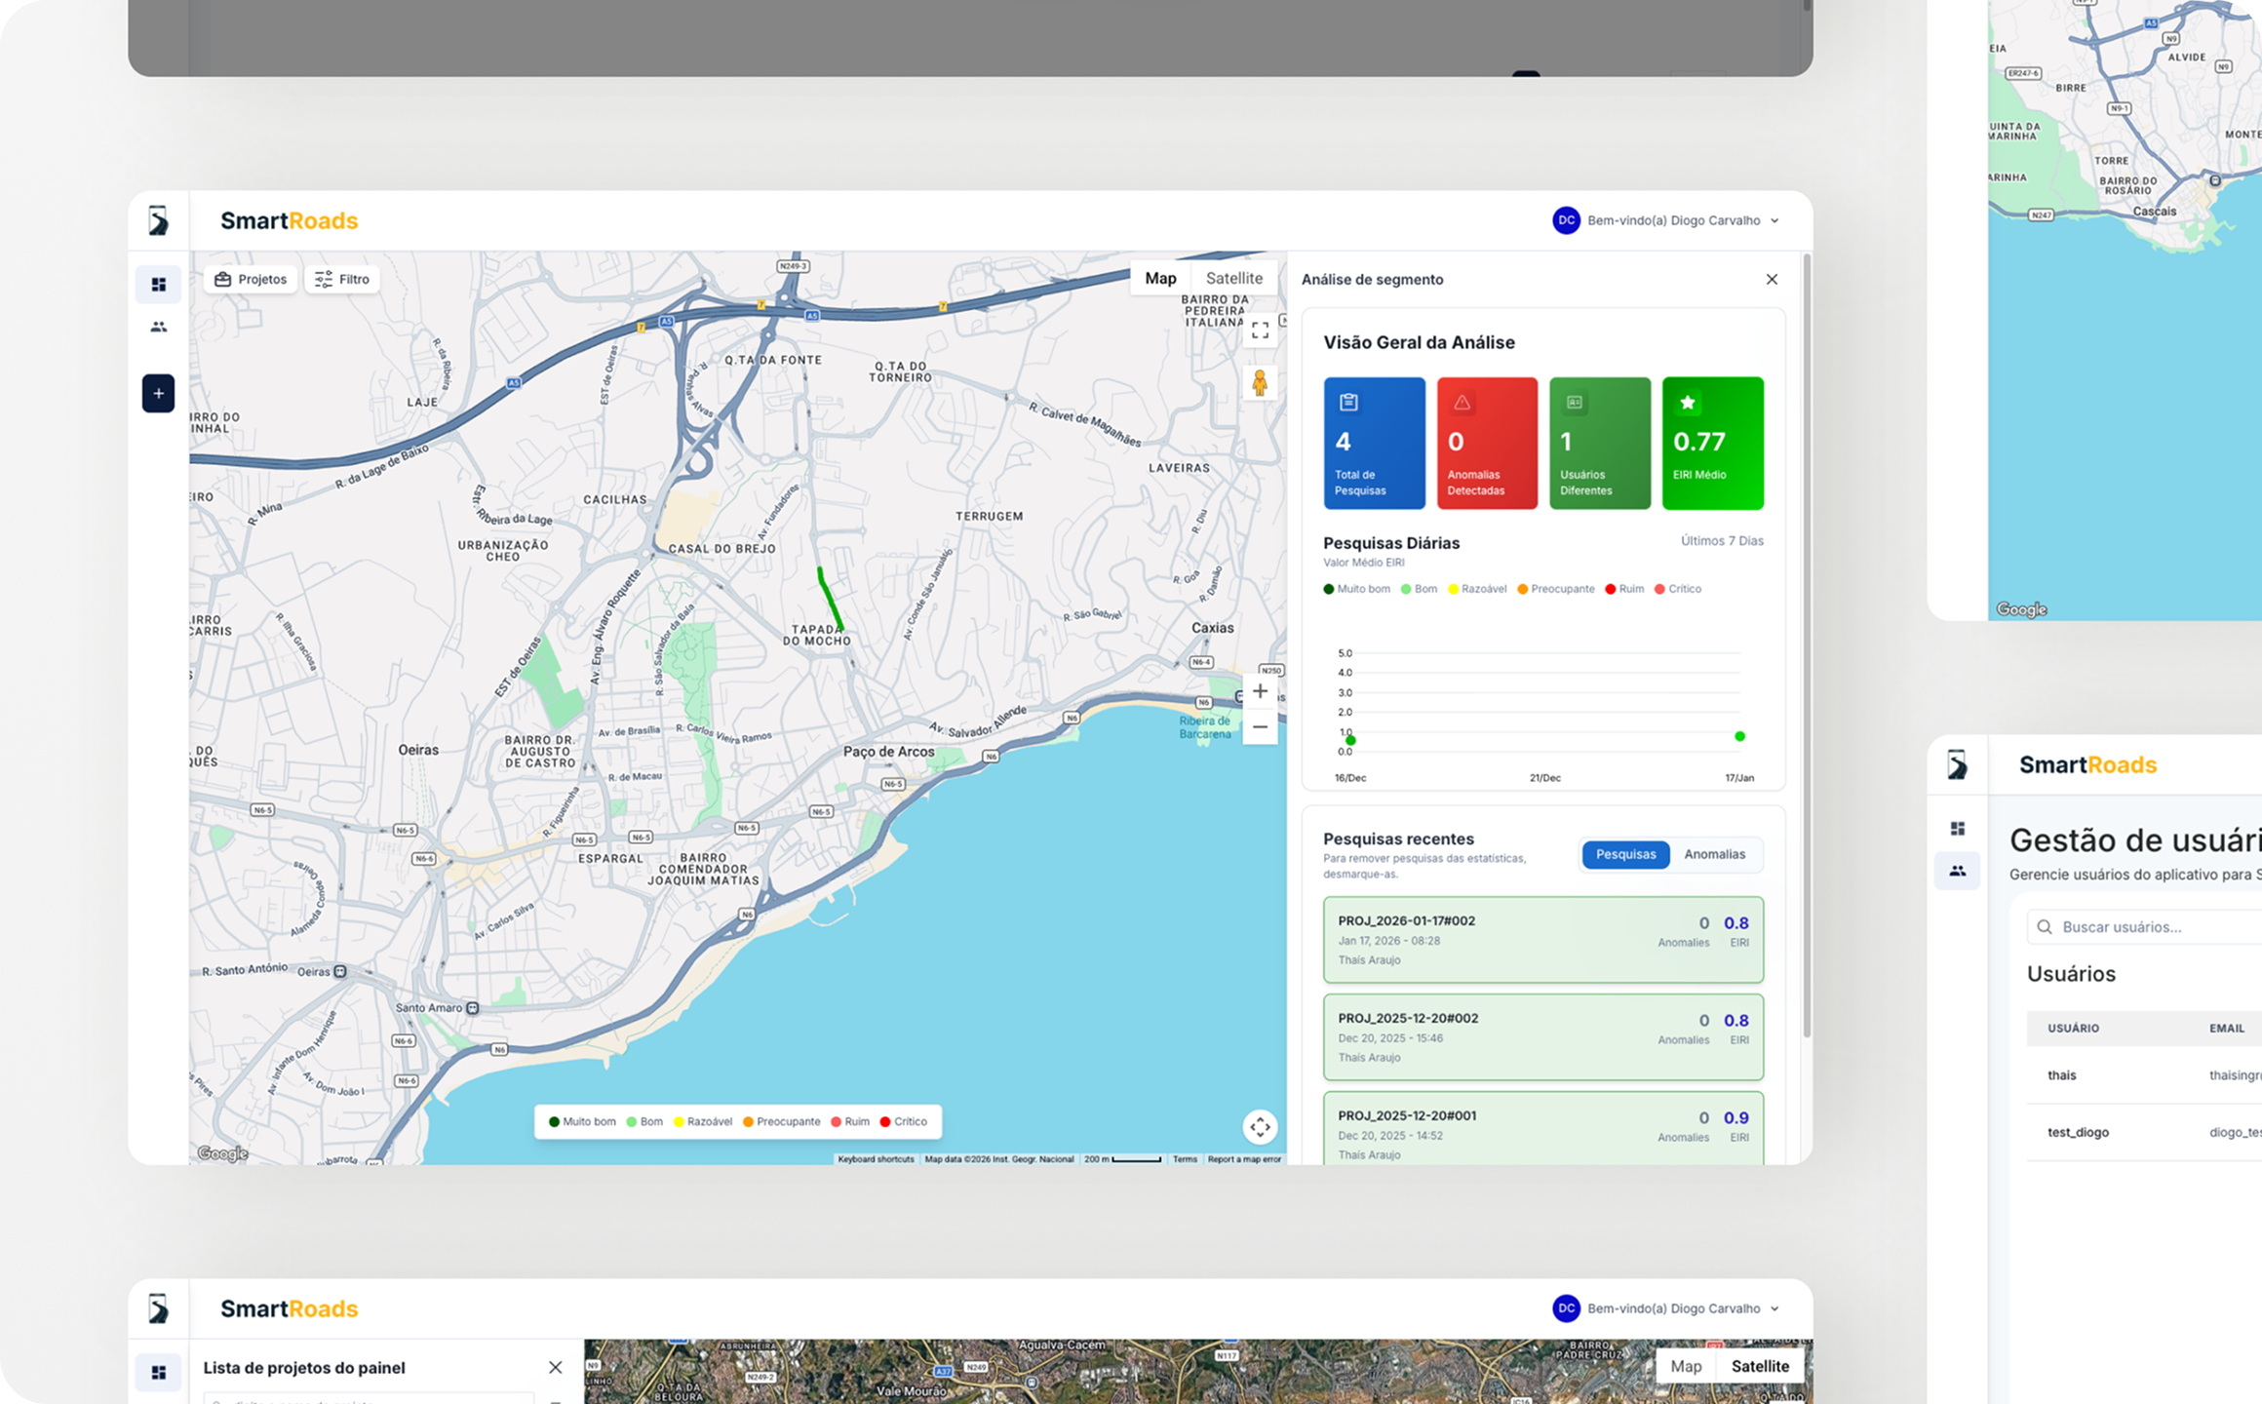Click the dark plus add button in the sidebar
This screenshot has width=2262, height=1404.
pyautogui.click(x=158, y=393)
